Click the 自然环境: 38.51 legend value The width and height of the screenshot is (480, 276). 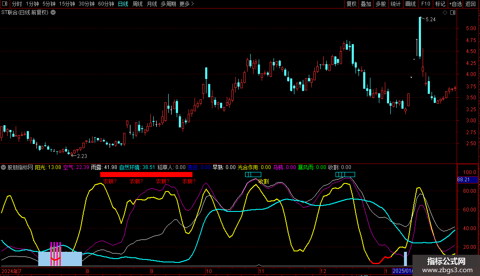pyautogui.click(x=137, y=167)
